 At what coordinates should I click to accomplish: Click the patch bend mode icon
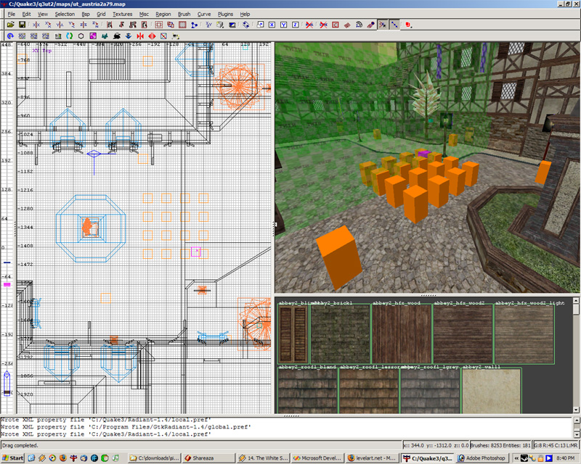359,25
